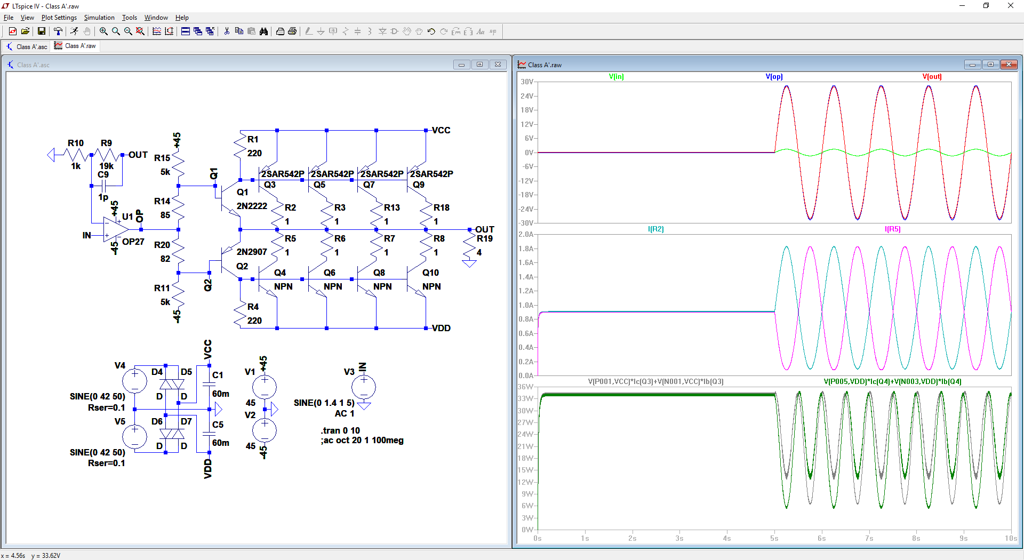Image resolution: width=1024 pixels, height=560 pixels.
Task: Select the Diode tool icon
Action: click(x=382, y=31)
